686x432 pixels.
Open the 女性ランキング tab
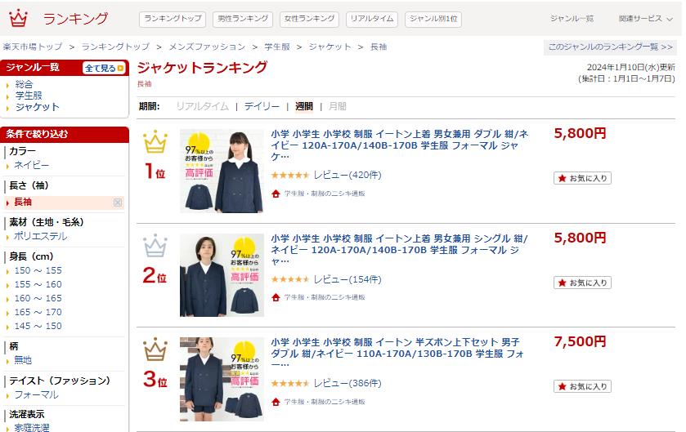point(309,19)
